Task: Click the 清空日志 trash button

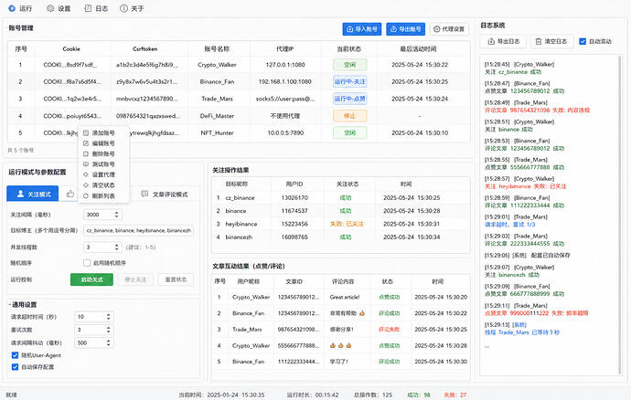Action: (551, 41)
